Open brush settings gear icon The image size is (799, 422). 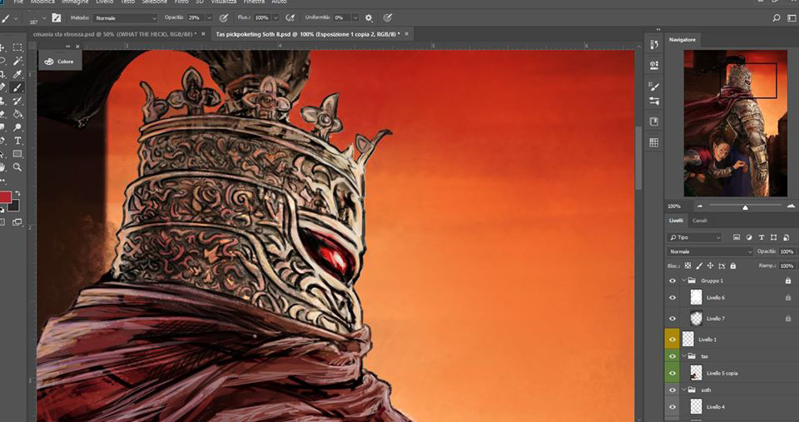click(369, 17)
